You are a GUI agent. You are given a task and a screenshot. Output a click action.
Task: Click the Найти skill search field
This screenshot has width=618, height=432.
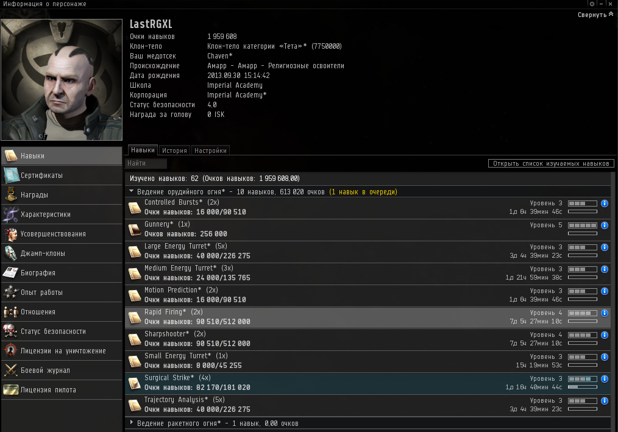click(x=146, y=163)
